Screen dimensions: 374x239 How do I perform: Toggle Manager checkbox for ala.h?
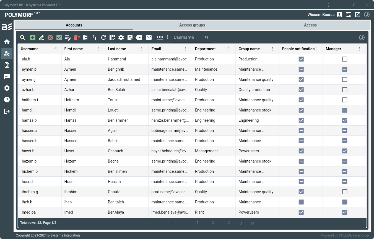tap(345, 59)
